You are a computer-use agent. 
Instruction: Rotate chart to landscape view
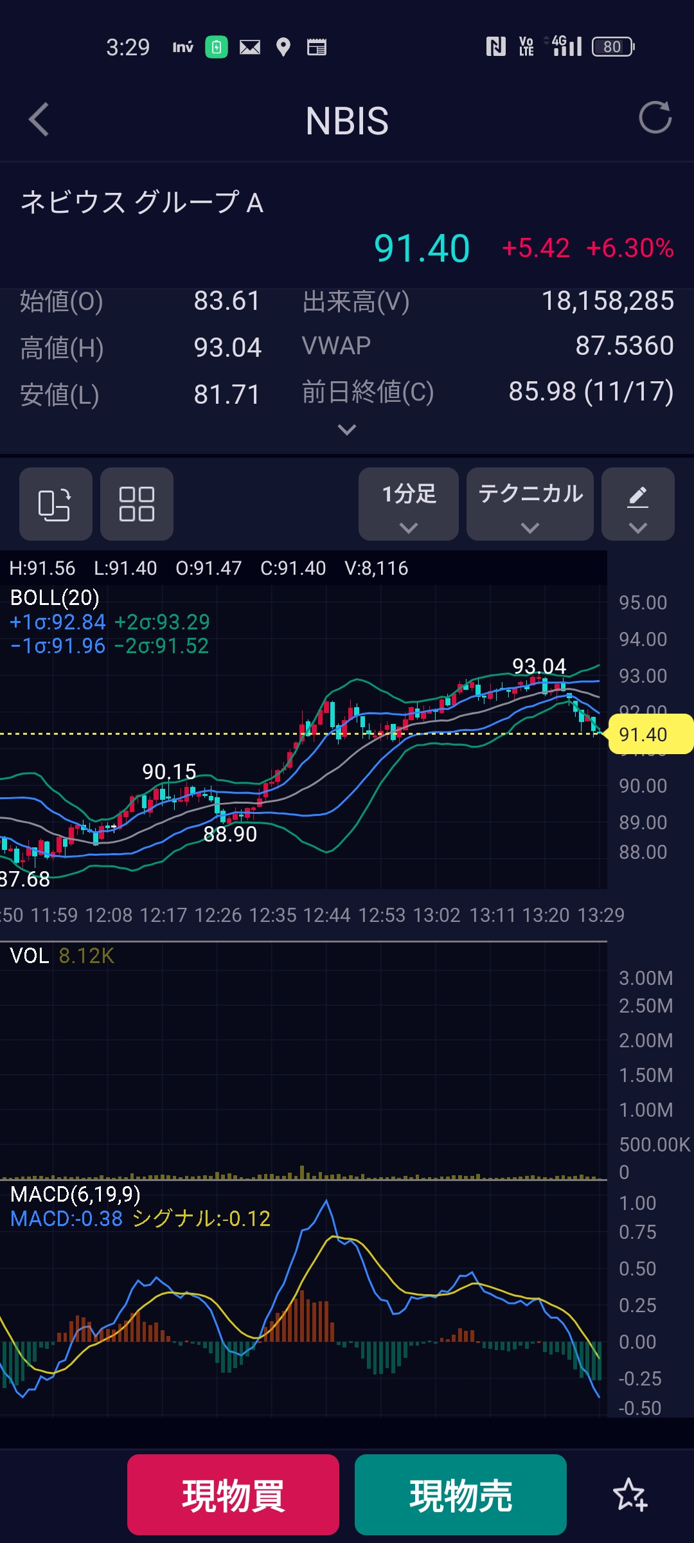(55, 504)
